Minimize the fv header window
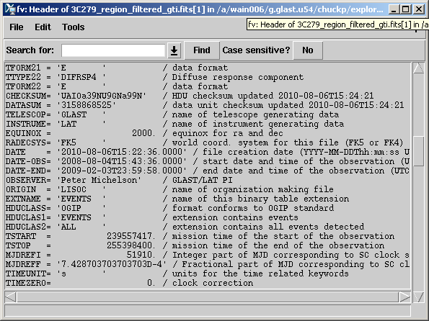The height and width of the screenshot is (321, 429). coord(394,10)
